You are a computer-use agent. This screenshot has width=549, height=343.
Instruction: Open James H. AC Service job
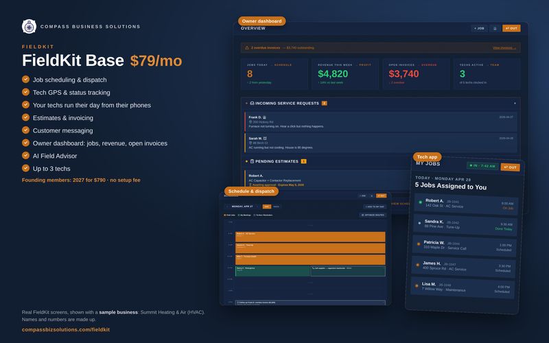463,266
